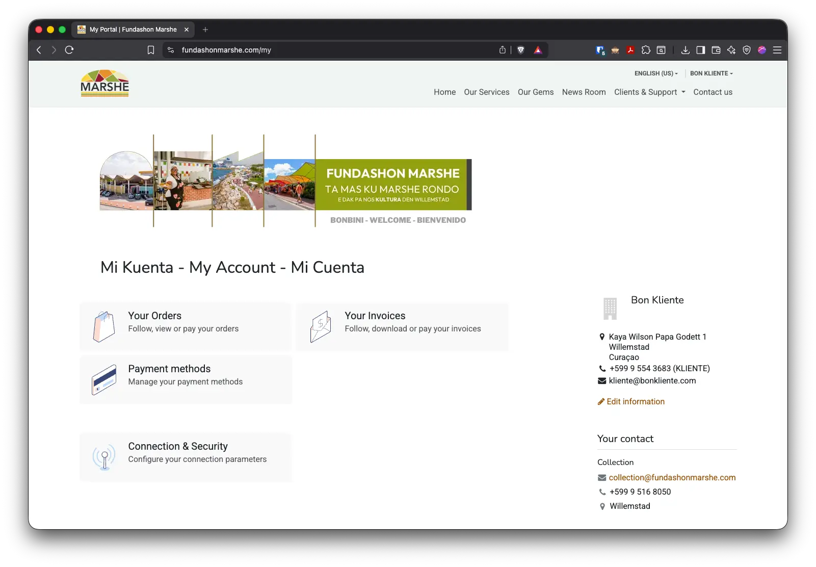Go to the Home menu item

(x=445, y=92)
